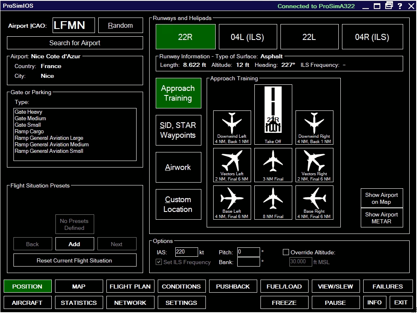
Task: Open the AIRCRAFT page
Action: click(27, 303)
